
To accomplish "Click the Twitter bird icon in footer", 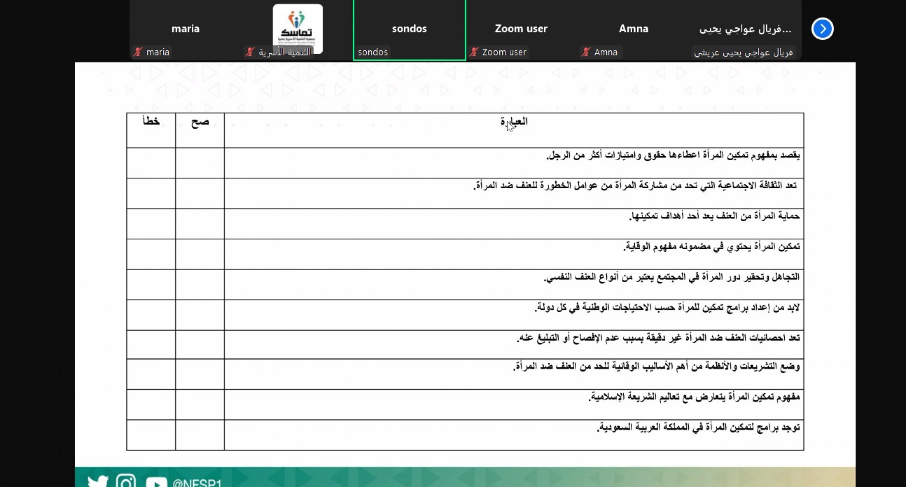I will pos(98,481).
